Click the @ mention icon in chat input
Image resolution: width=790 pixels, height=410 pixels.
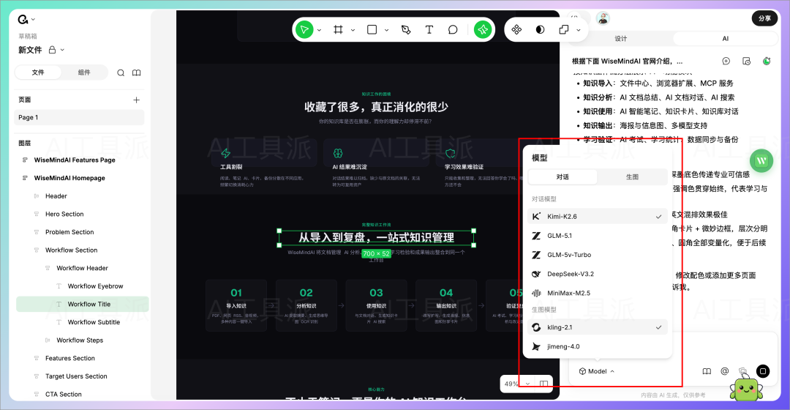[x=724, y=371]
